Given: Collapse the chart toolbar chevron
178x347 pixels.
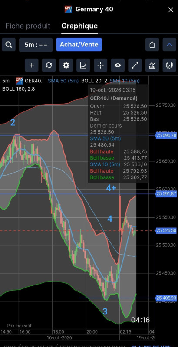Looking at the screenshot, I should [169, 45].
